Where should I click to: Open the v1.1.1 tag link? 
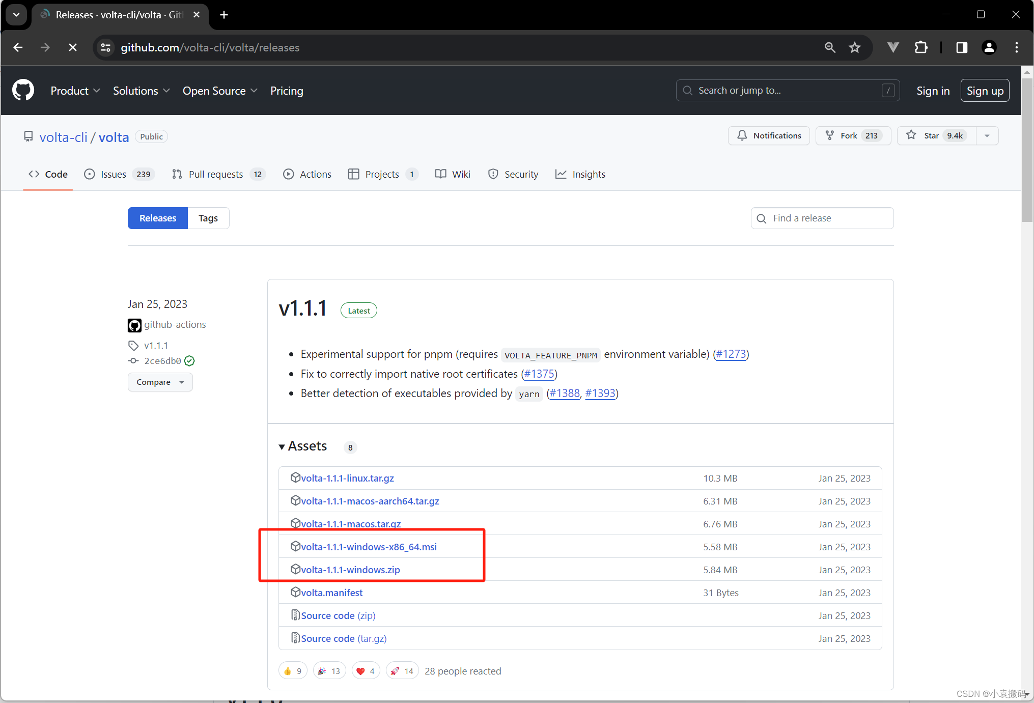point(156,346)
